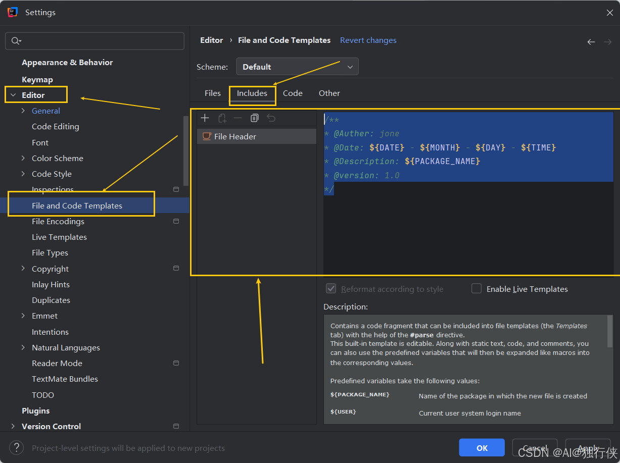Click the Apply button
This screenshot has width=620, height=463.
[588, 448]
